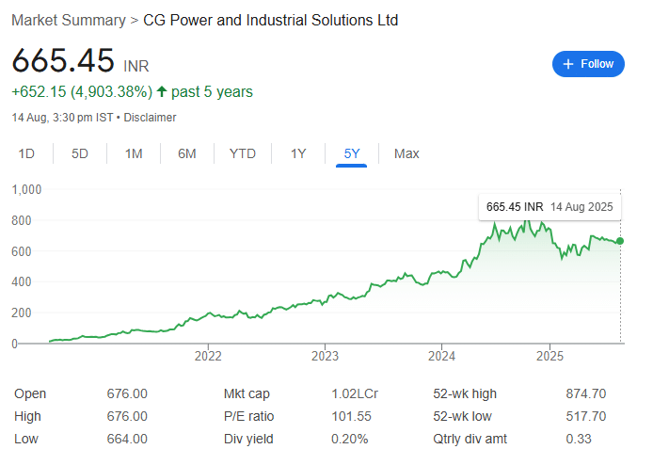The width and height of the screenshot is (653, 465).
Task: Click the 2025 x-axis label
Action: (549, 356)
